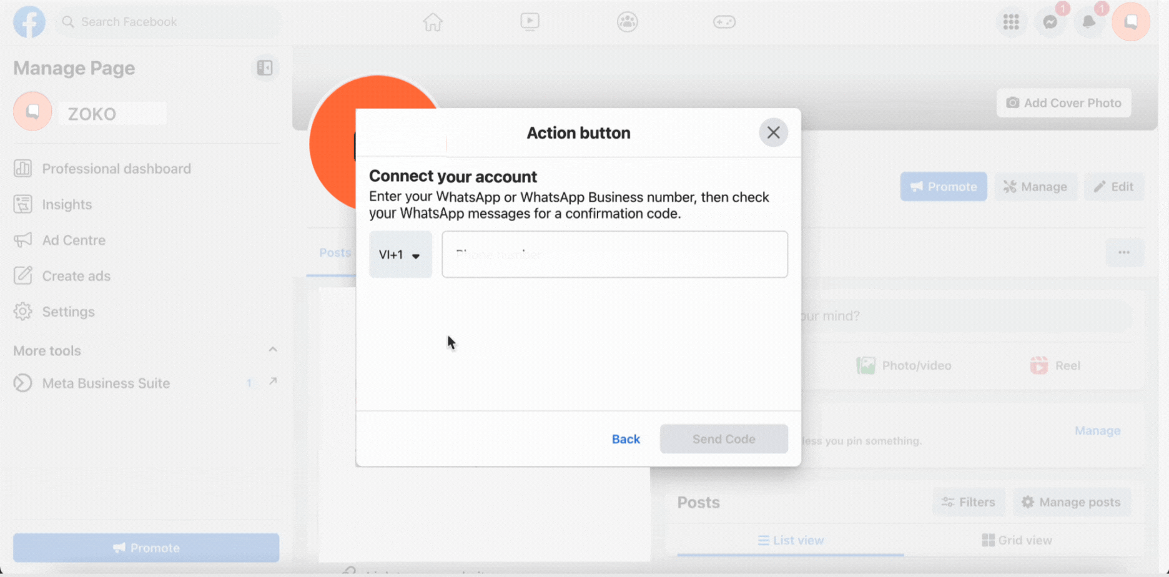
Task: Click Back in the dialog
Action: tap(626, 439)
